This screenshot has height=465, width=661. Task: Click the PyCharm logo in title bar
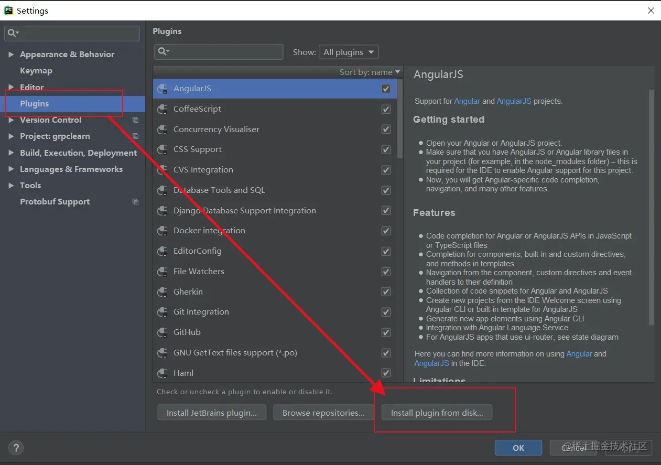tap(8, 10)
